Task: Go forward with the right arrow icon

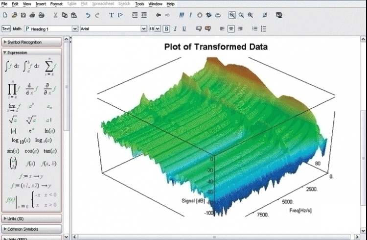Action: point(167,15)
